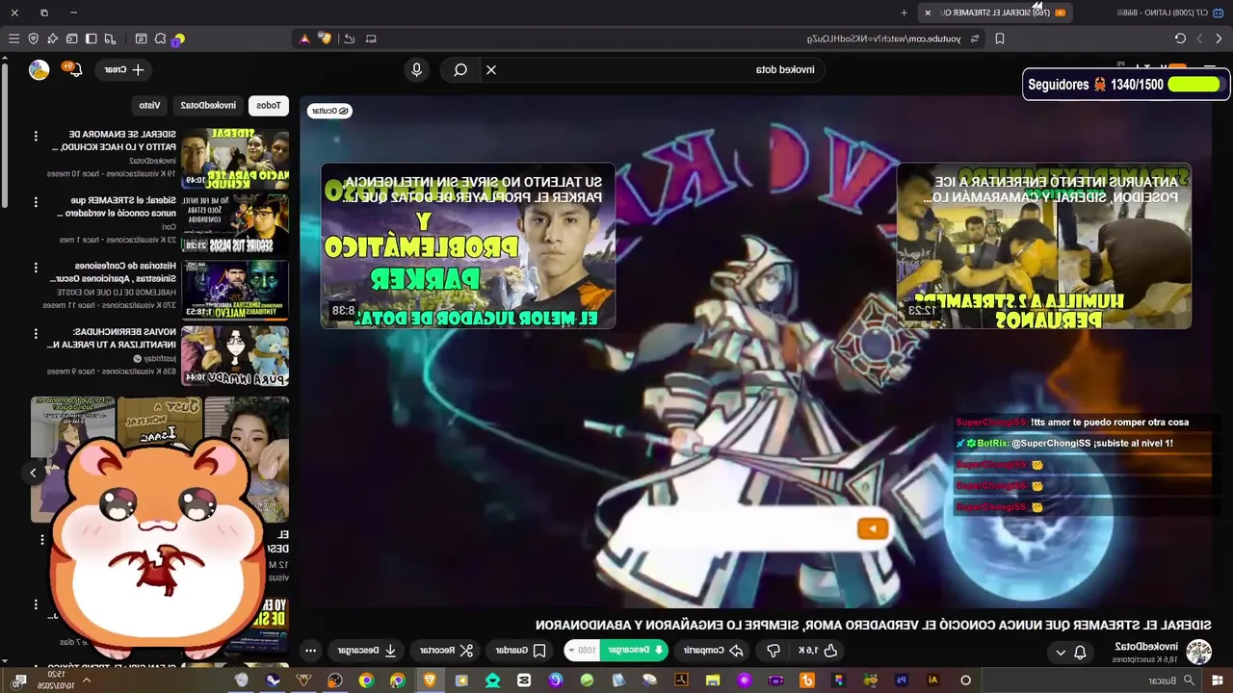Open options for 'SIDERAL SE ENAMORA DE PATITO' video
The height and width of the screenshot is (693, 1233).
[x=36, y=137]
